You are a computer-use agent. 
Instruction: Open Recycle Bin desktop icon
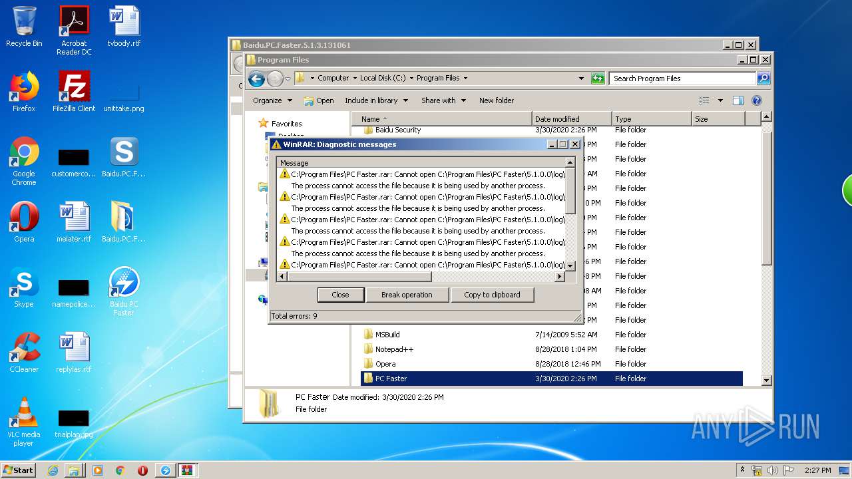[24, 27]
